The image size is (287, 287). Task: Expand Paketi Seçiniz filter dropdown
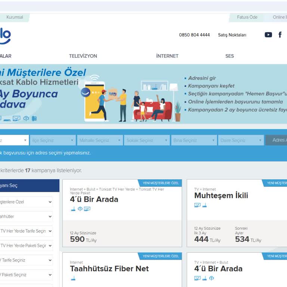[x=26, y=275]
